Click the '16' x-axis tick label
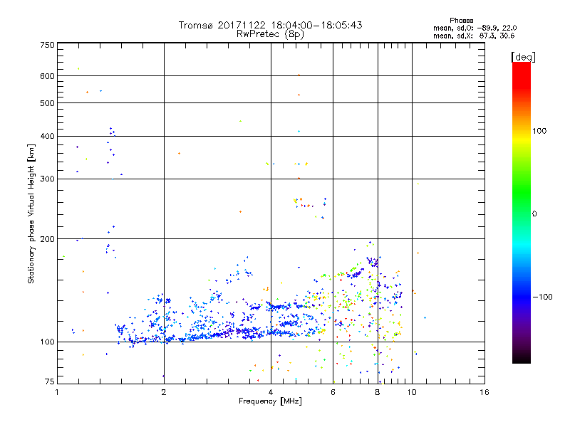 [x=484, y=392]
